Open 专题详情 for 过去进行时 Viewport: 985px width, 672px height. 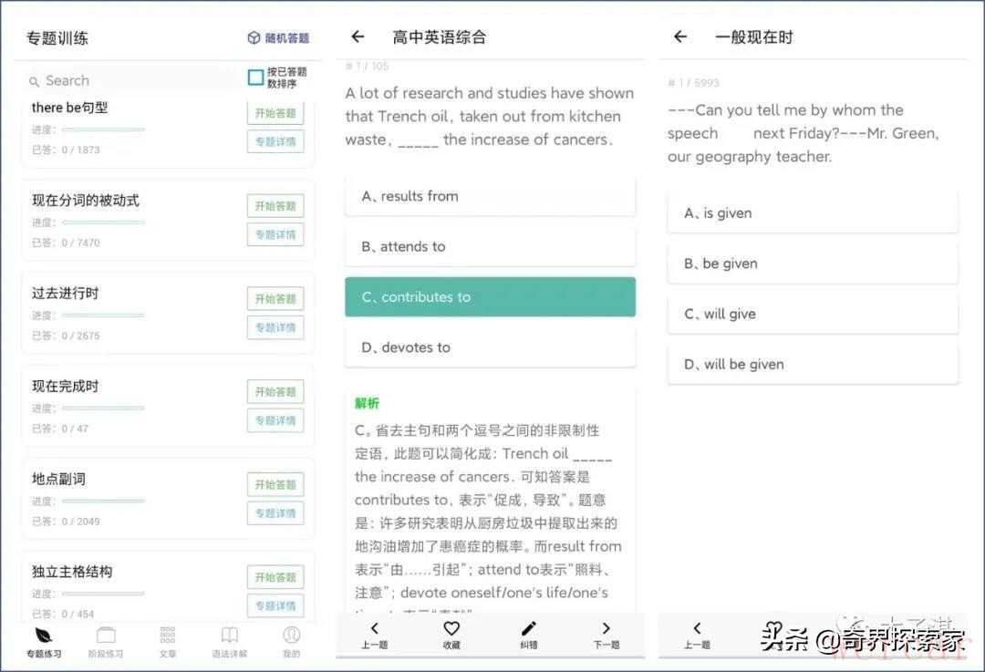[x=275, y=327]
